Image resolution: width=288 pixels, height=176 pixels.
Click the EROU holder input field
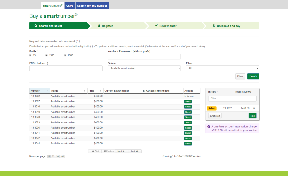click(x=66, y=68)
